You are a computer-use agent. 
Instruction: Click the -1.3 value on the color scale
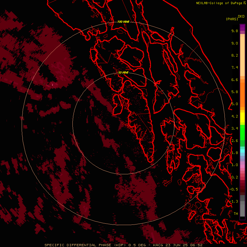click(234, 201)
